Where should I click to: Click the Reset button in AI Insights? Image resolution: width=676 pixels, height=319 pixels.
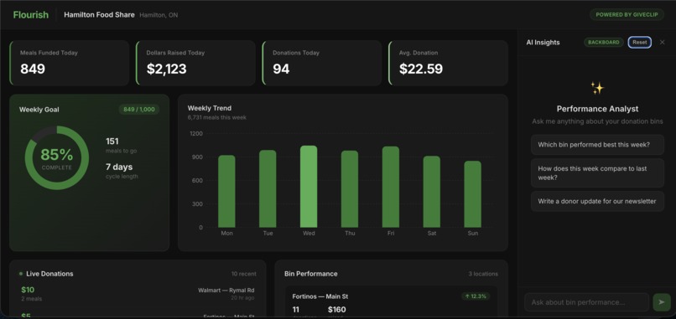point(640,42)
